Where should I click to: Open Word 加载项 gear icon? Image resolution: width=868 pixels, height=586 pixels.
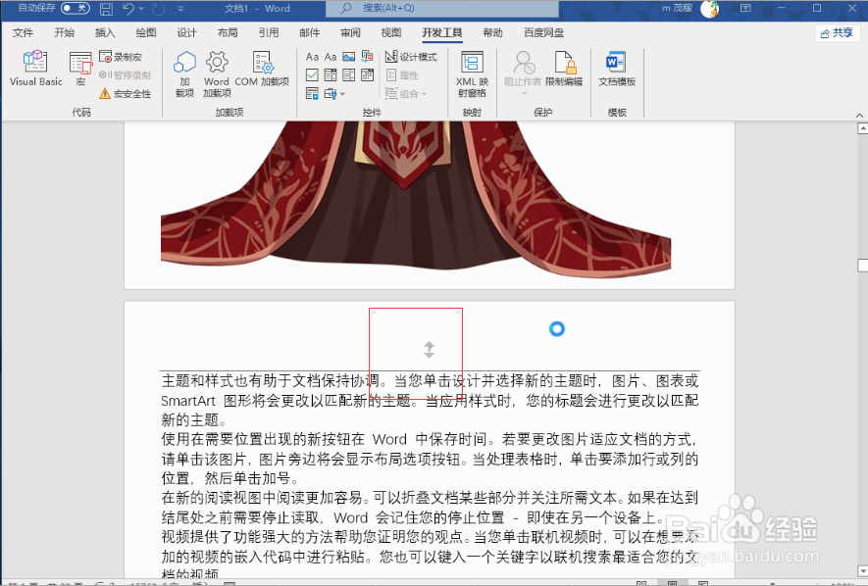click(x=217, y=73)
